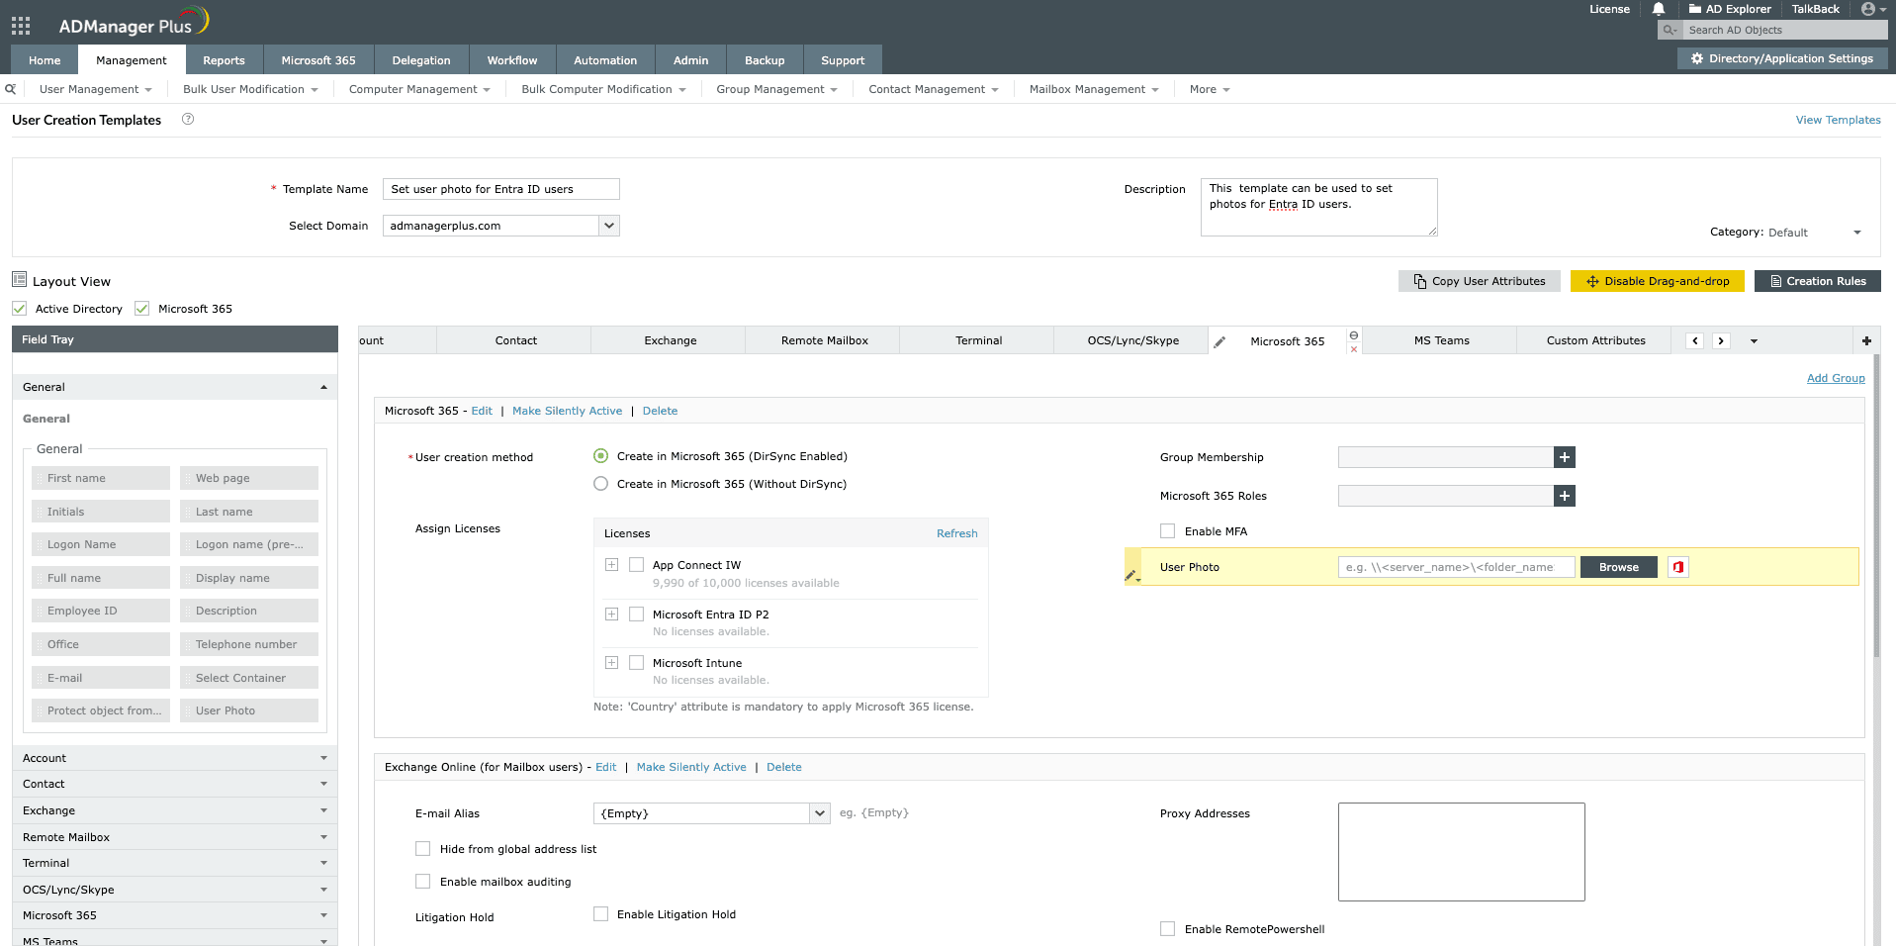Click the Description text area

tap(1319, 207)
